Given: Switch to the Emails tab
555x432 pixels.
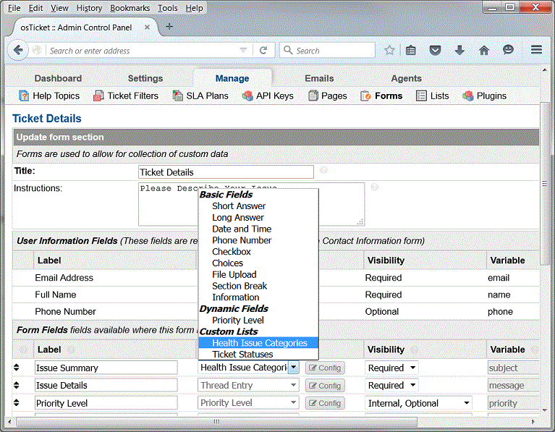Looking at the screenshot, I should point(319,78).
